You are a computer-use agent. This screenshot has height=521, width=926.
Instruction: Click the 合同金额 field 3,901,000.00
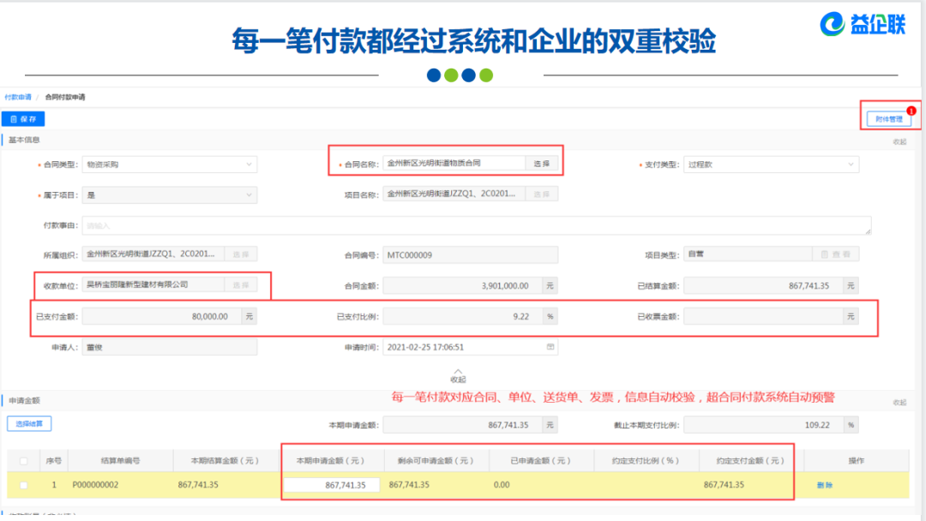pos(462,285)
